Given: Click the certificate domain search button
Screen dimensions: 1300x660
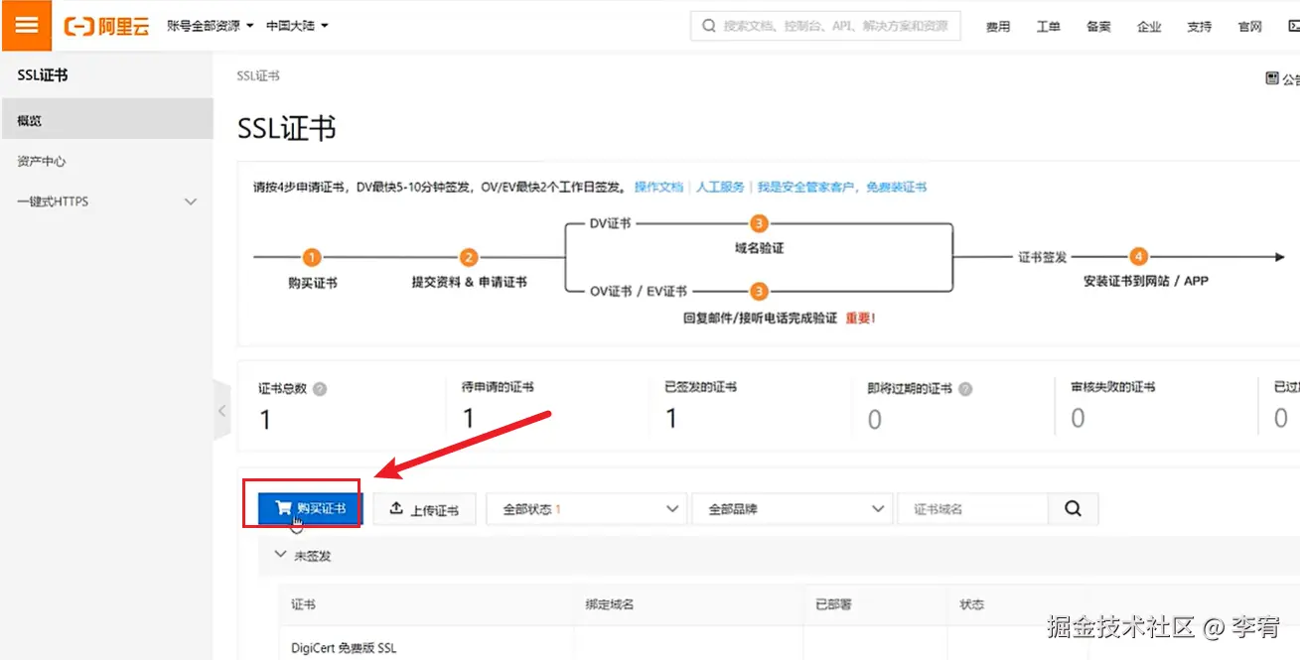Looking at the screenshot, I should pos(1073,508).
